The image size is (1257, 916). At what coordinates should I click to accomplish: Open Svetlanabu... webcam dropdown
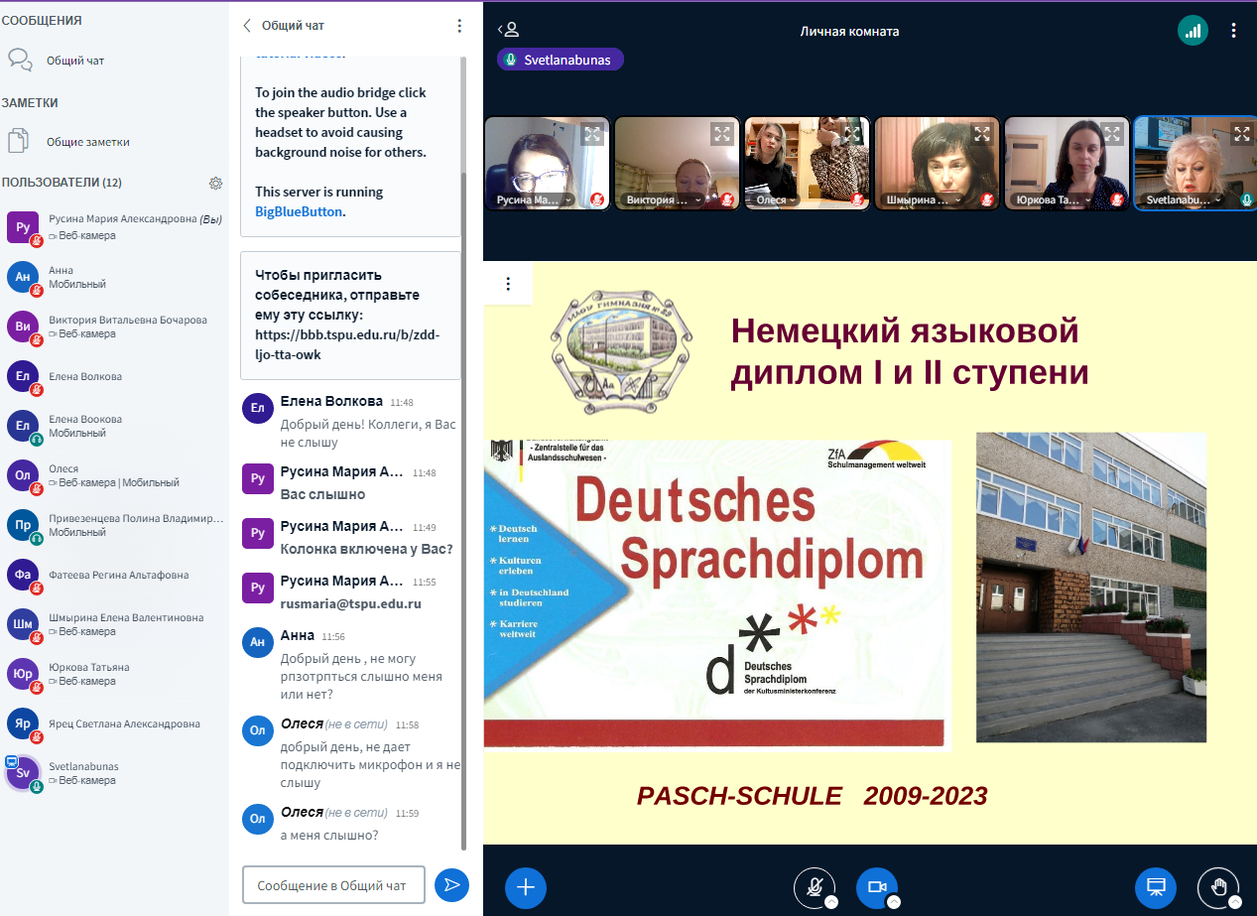point(1185,199)
